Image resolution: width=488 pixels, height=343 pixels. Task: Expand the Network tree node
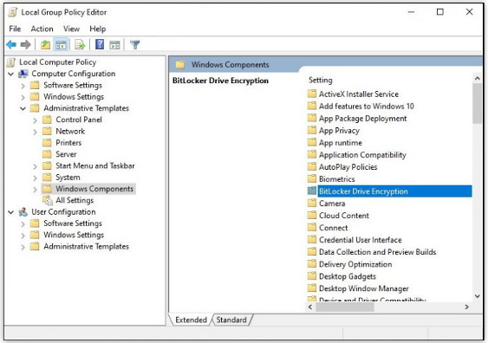click(36, 132)
